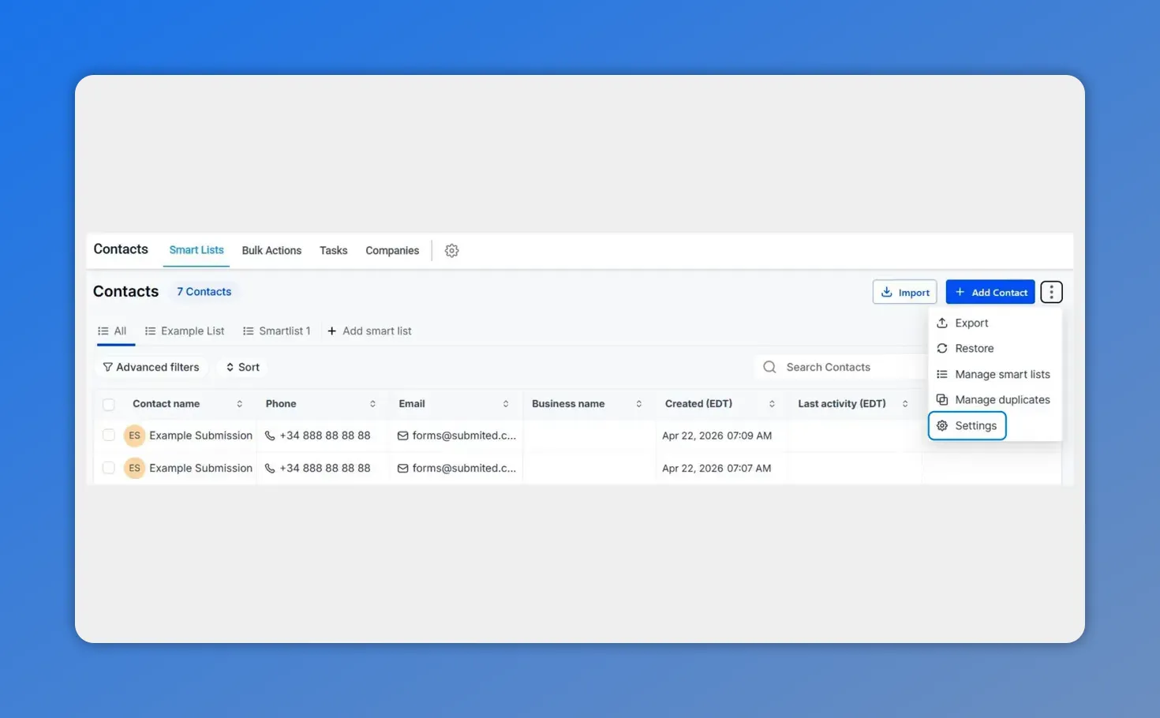Click the list icon next to Smartlist 1
This screenshot has height=718, width=1160.
coord(248,331)
